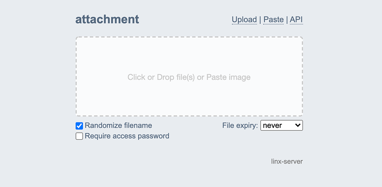Click the top dashed border of the upload area

coord(189,37)
